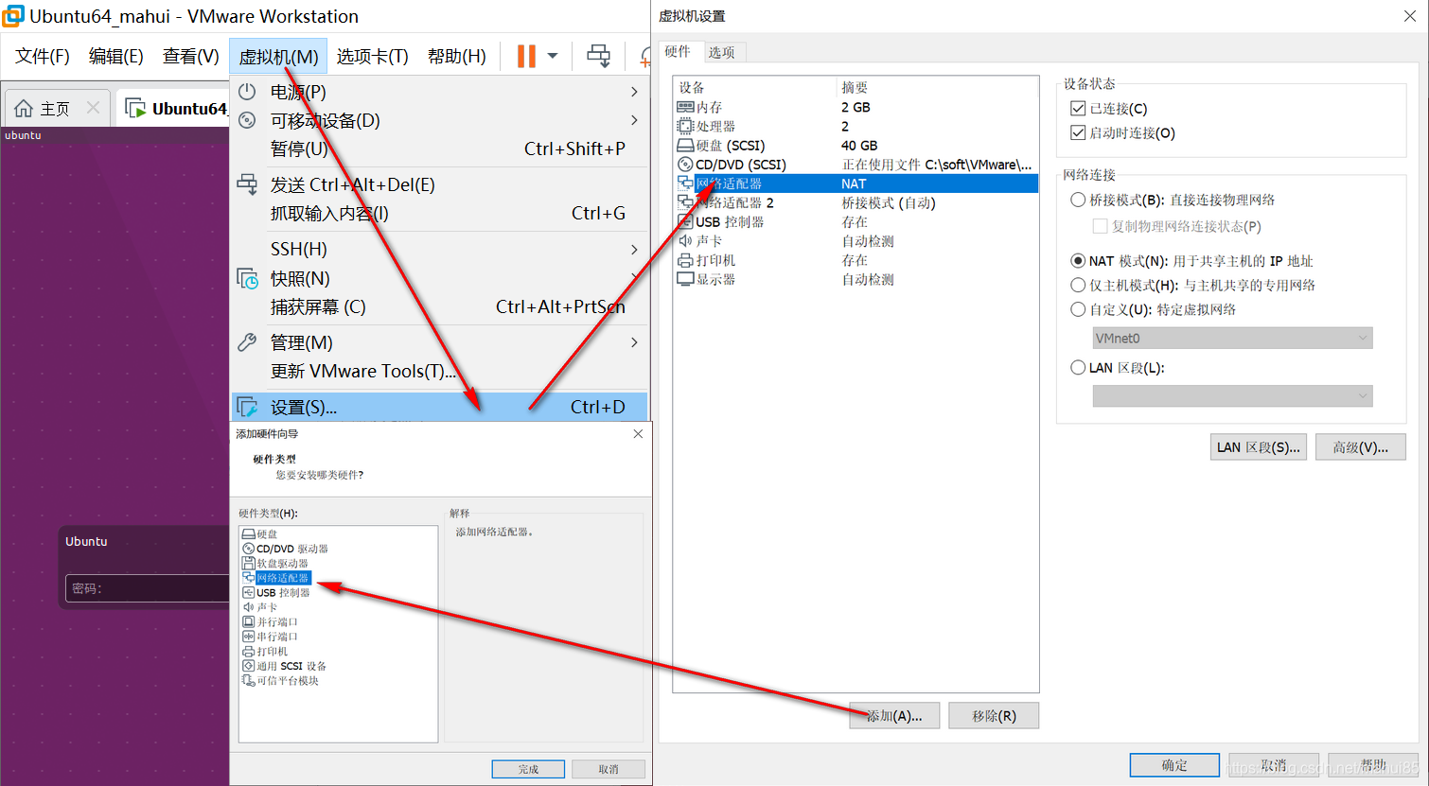Click the 可信平台模块 icon in wizard
The image size is (1429, 786).
coord(249,680)
